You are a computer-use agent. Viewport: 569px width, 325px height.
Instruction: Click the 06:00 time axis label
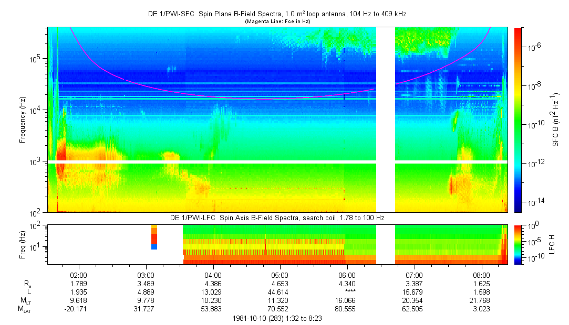click(x=347, y=275)
